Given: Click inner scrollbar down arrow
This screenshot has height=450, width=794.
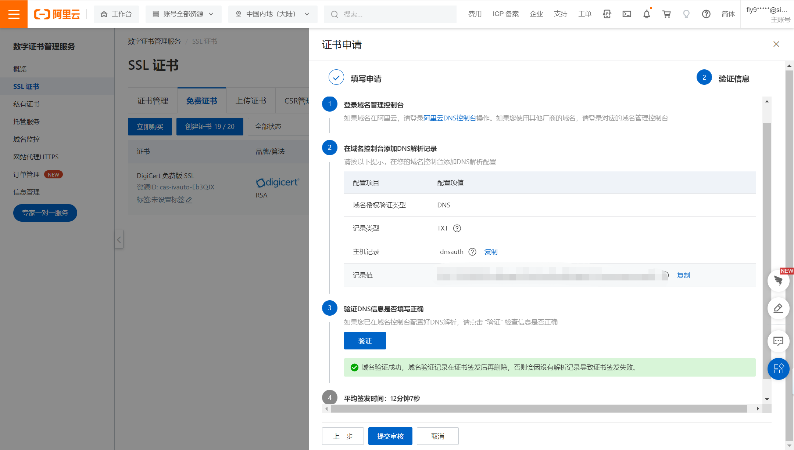Looking at the screenshot, I should [x=767, y=399].
